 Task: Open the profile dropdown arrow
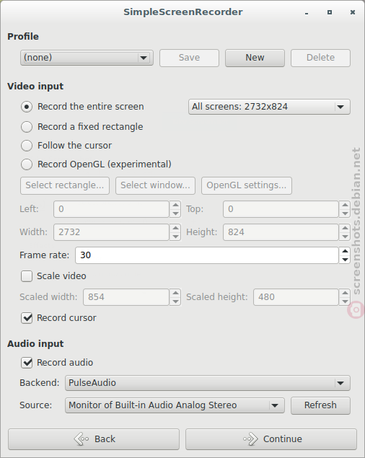coord(144,58)
